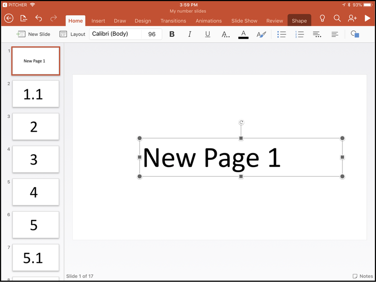Viewport: 376px width, 282px height.
Task: Open the Tell Me lightbulb
Action: 322,18
